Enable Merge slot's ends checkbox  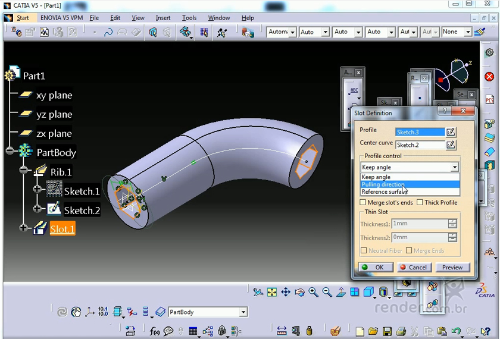pyautogui.click(x=364, y=203)
